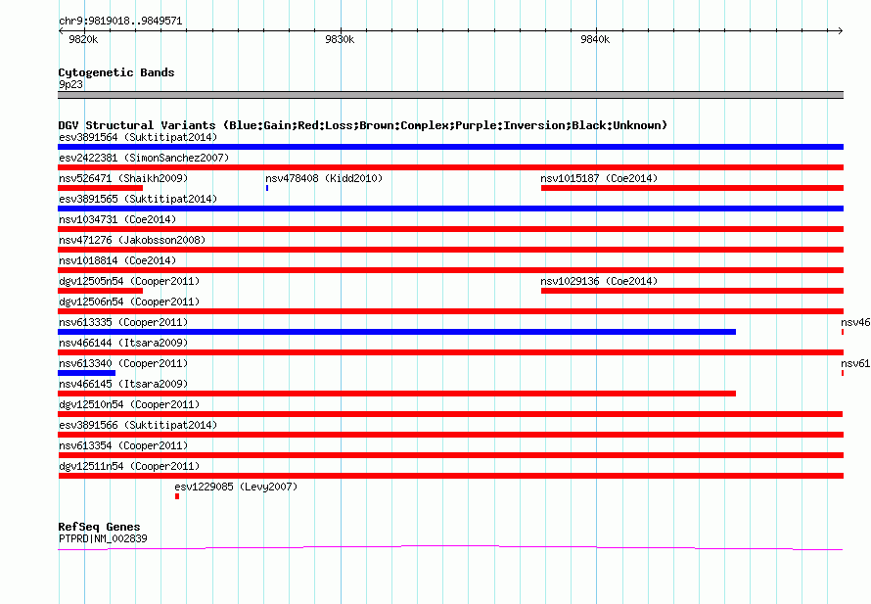Click the 9830k ruler position
This screenshot has width=871, height=604.
340,39
